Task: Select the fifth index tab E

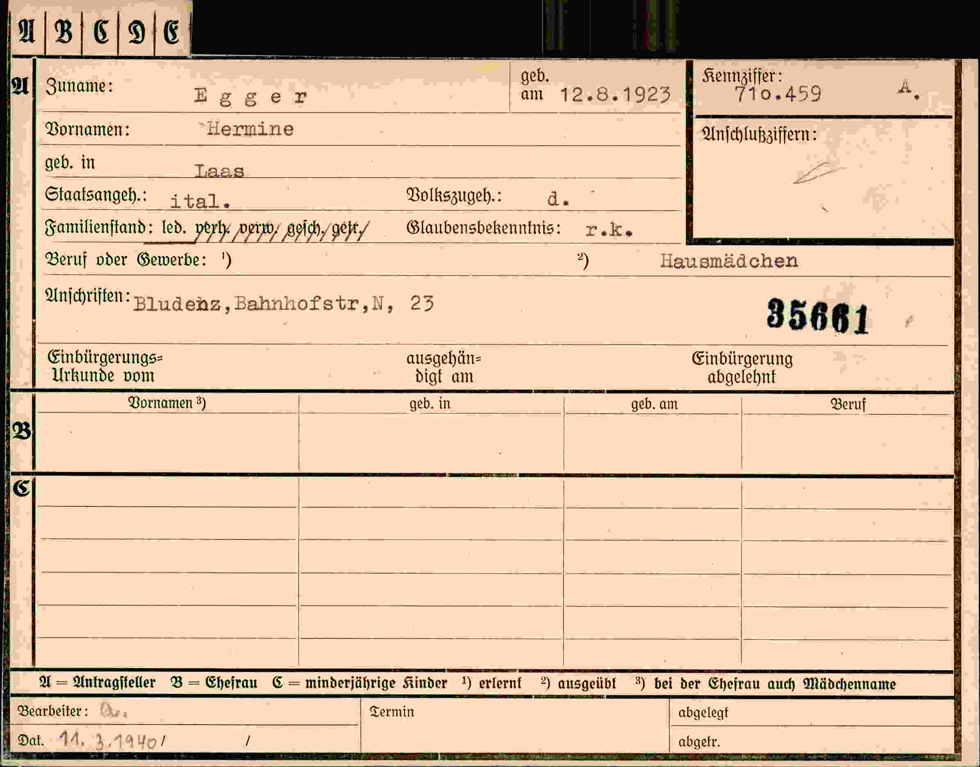Action: click(x=171, y=32)
